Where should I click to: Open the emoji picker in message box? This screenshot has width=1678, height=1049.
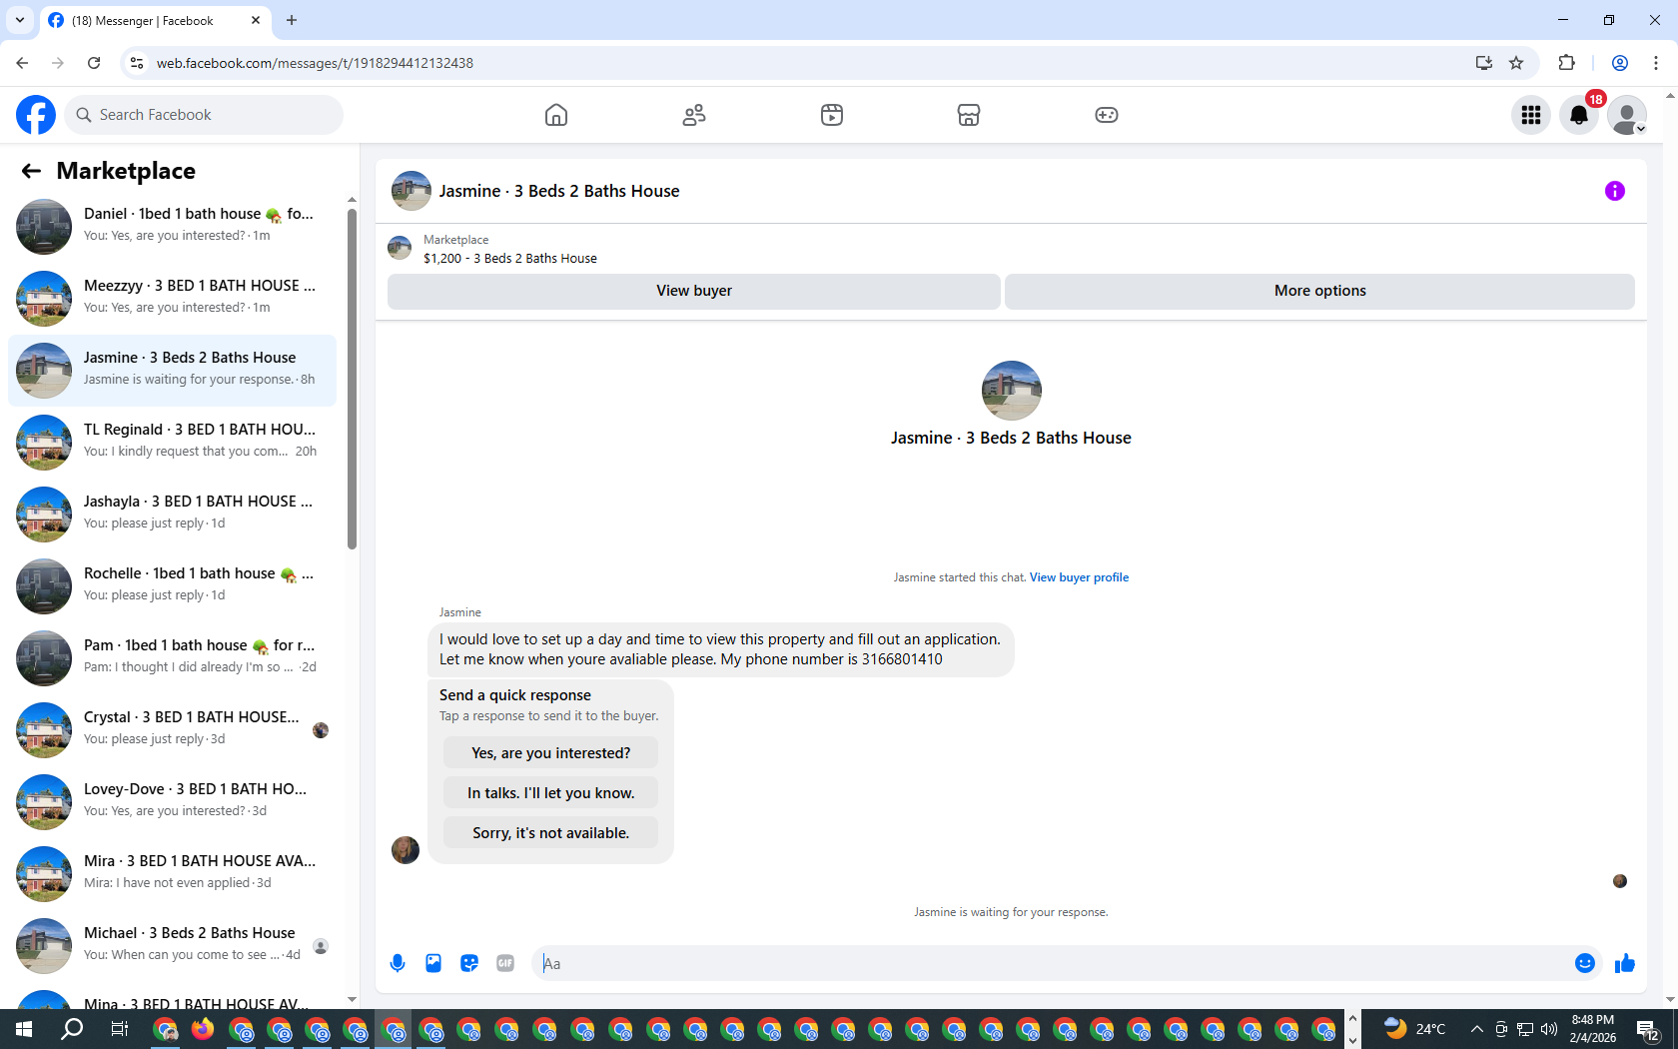click(1585, 963)
